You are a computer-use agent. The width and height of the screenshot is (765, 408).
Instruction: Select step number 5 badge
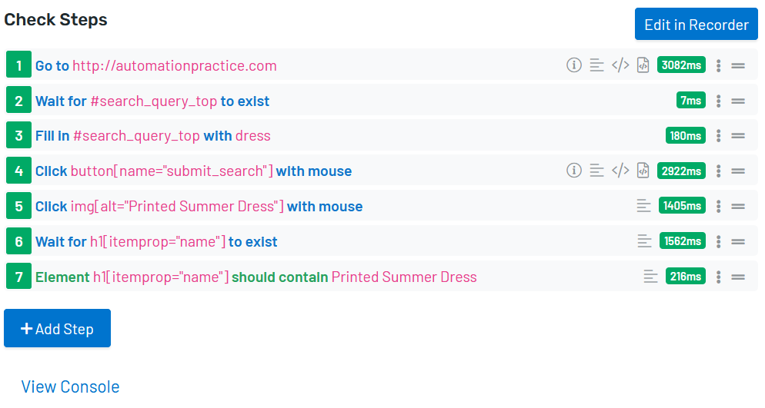coord(18,206)
